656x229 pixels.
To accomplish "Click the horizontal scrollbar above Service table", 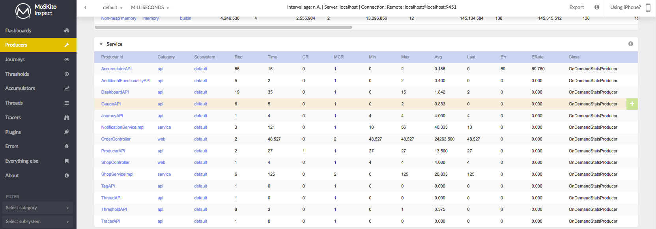I will (x=223, y=27).
